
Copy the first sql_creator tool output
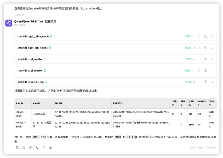click(x=206, y=59)
